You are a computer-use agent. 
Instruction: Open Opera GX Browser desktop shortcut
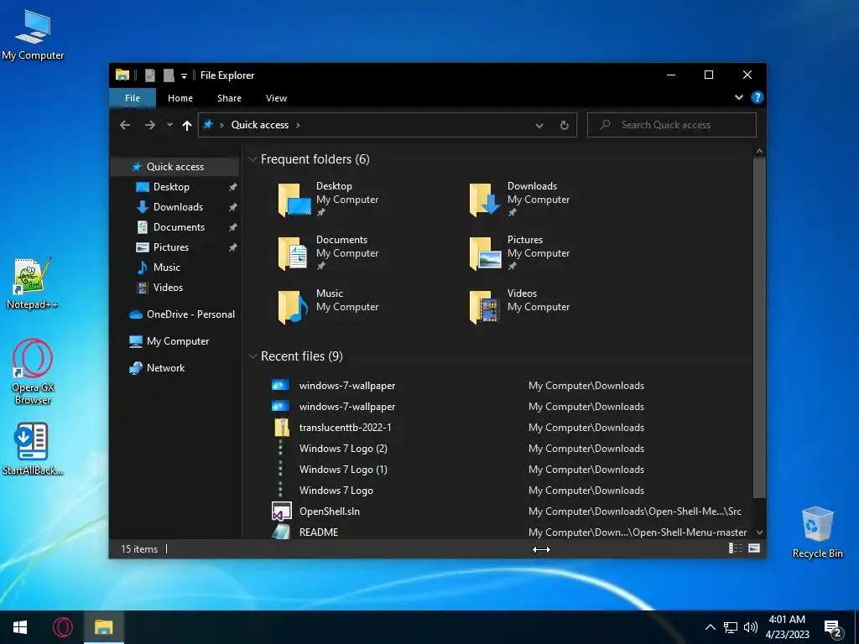point(33,371)
